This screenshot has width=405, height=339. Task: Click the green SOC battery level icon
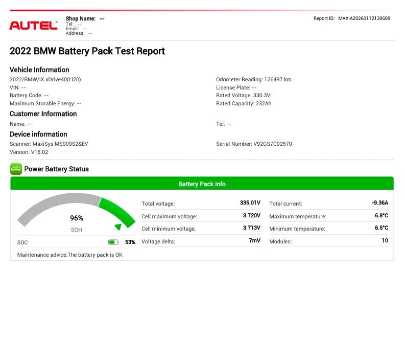[x=113, y=242]
